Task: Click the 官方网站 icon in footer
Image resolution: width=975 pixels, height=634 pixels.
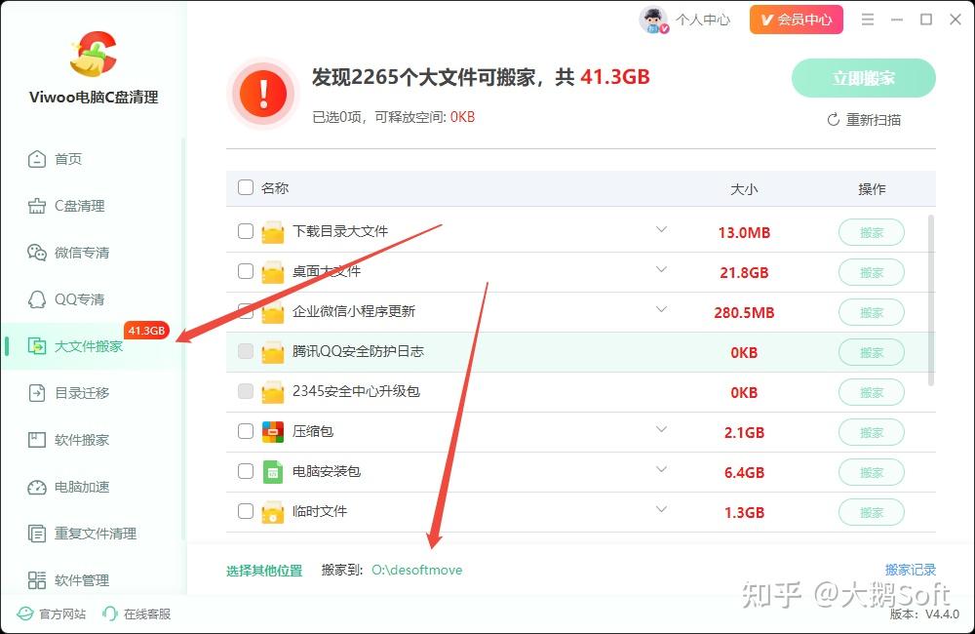Action: point(25,614)
